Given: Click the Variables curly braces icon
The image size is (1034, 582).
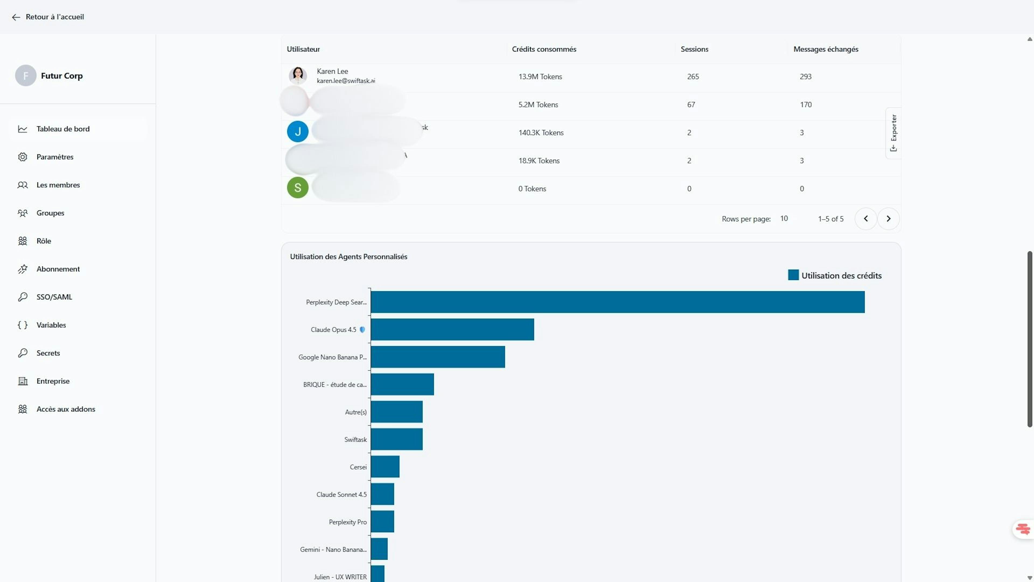Looking at the screenshot, I should 22,325.
